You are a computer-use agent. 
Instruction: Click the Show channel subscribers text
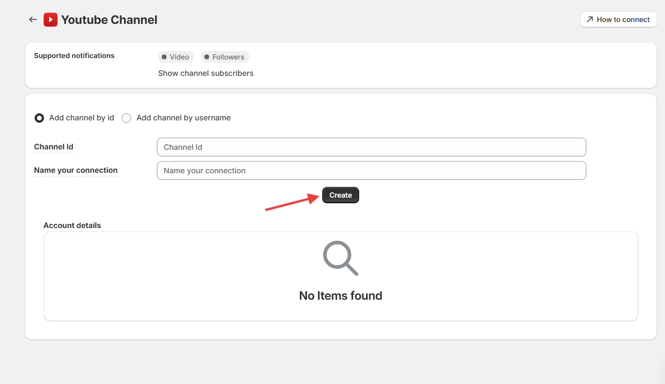pyautogui.click(x=206, y=74)
